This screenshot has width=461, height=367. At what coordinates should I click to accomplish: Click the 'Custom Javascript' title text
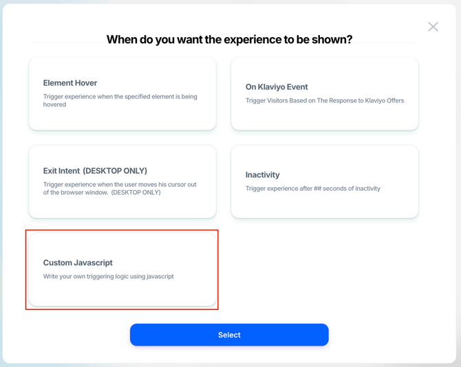pyautogui.click(x=78, y=262)
